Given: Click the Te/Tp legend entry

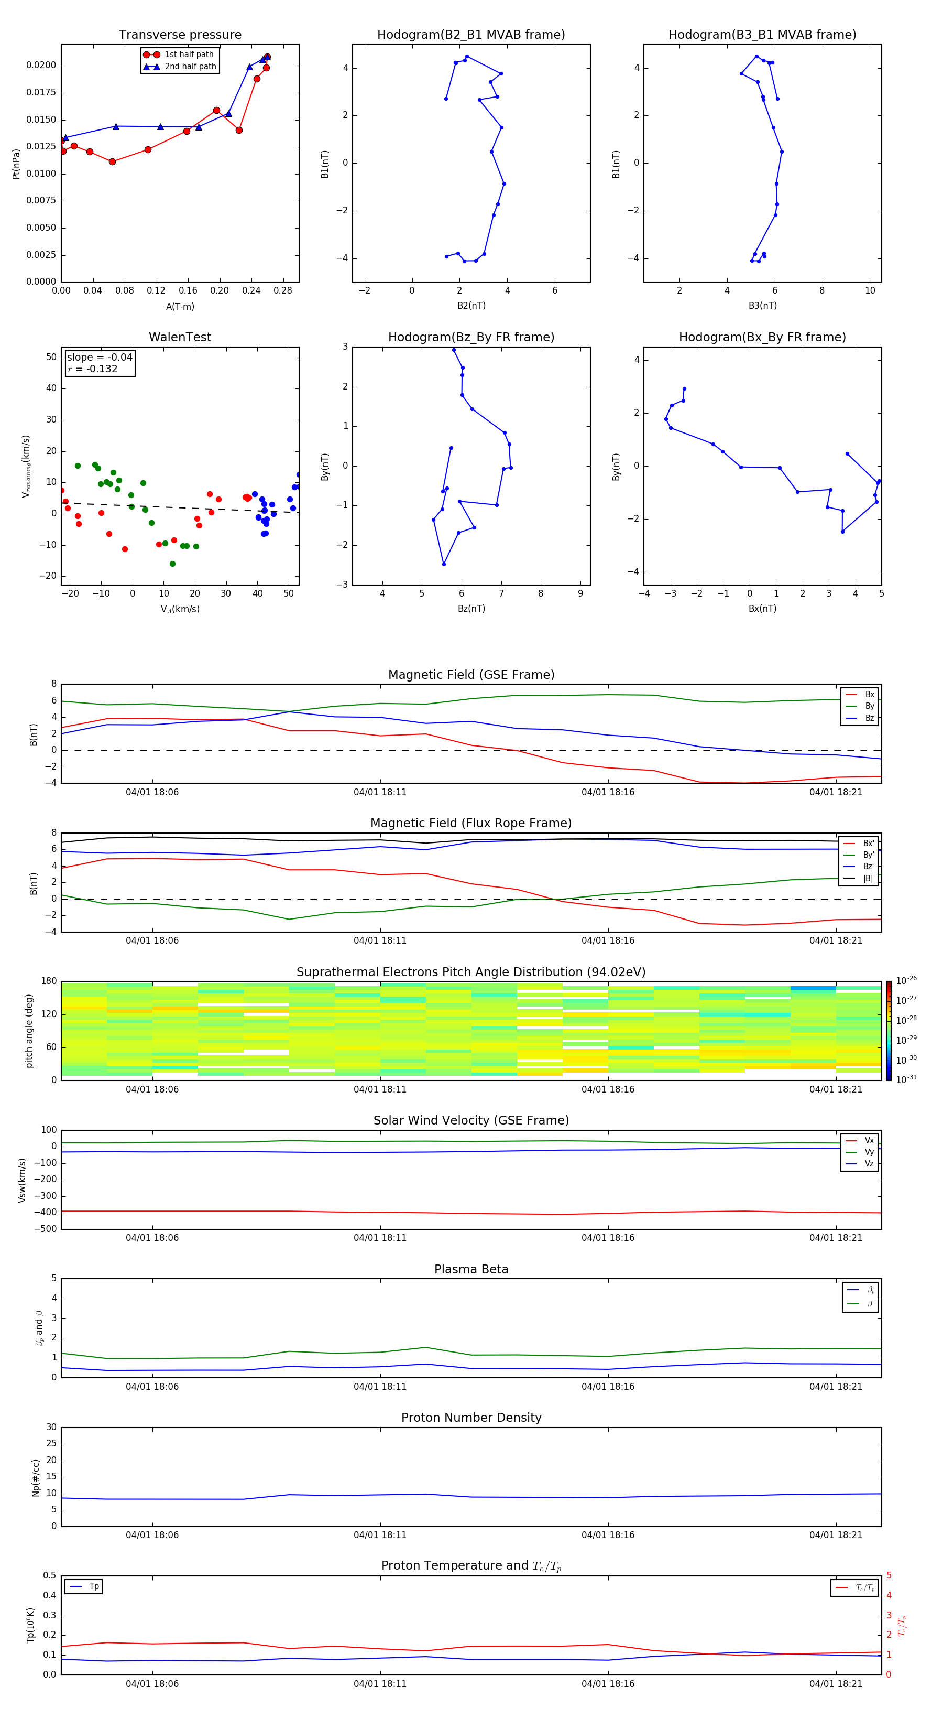Looking at the screenshot, I should [855, 1587].
